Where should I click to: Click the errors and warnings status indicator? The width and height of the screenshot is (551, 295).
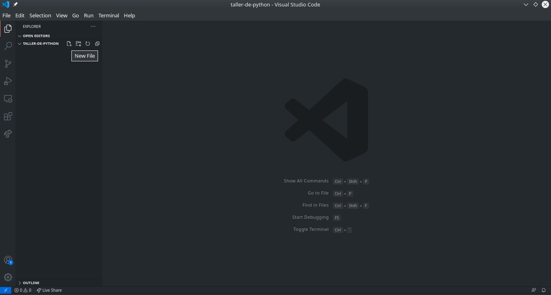(23, 290)
